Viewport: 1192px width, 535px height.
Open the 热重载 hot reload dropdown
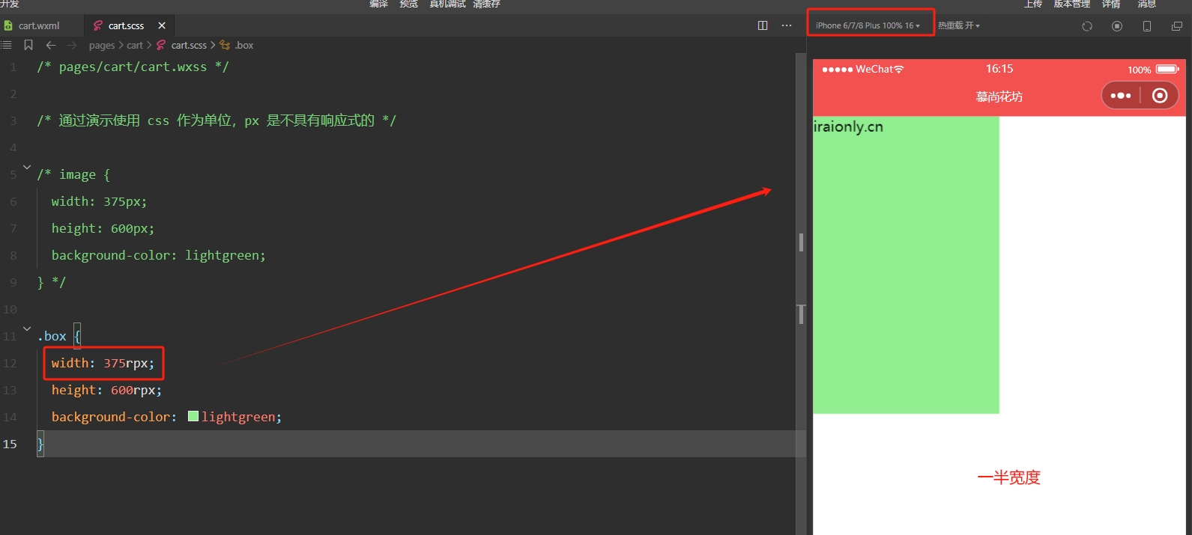pos(958,25)
